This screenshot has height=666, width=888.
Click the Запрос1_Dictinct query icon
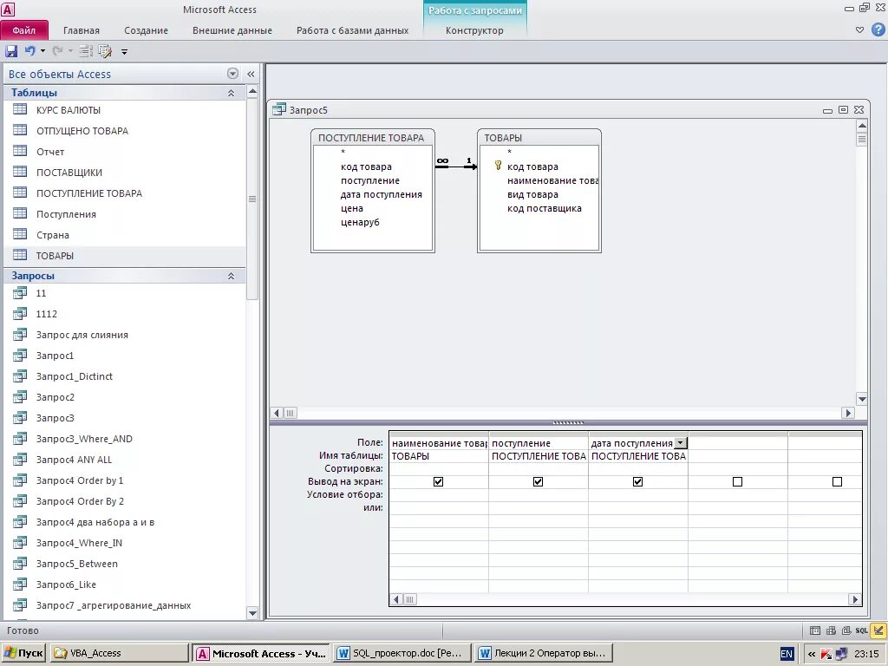(20, 375)
